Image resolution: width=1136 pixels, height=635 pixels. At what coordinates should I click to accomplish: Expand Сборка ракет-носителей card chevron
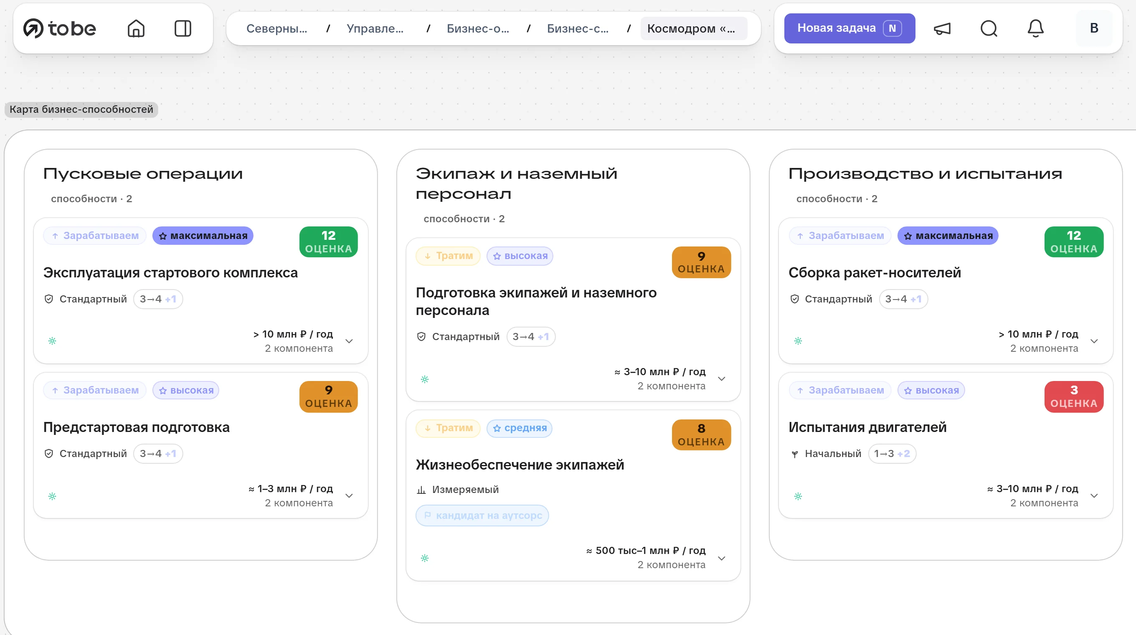(x=1094, y=341)
